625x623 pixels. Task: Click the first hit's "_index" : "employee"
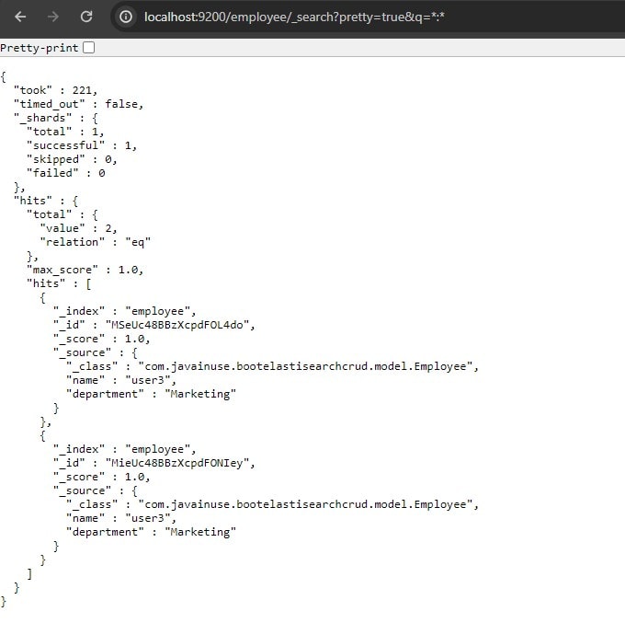[x=125, y=311]
